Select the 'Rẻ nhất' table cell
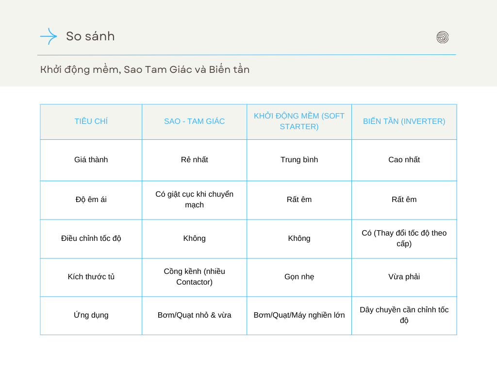The image size is (497, 373). pos(194,159)
